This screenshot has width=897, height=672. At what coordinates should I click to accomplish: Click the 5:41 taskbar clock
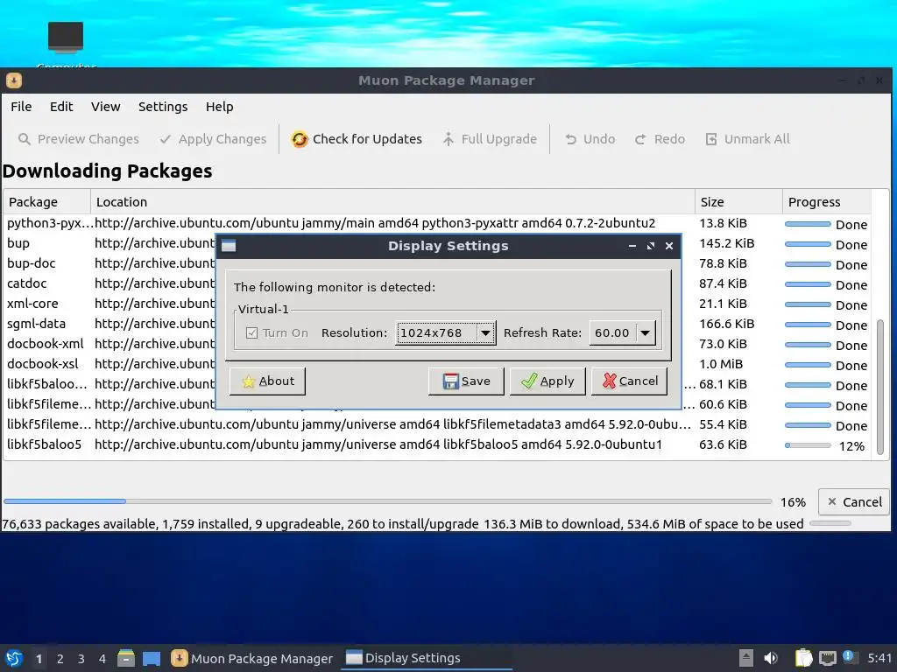(879, 658)
